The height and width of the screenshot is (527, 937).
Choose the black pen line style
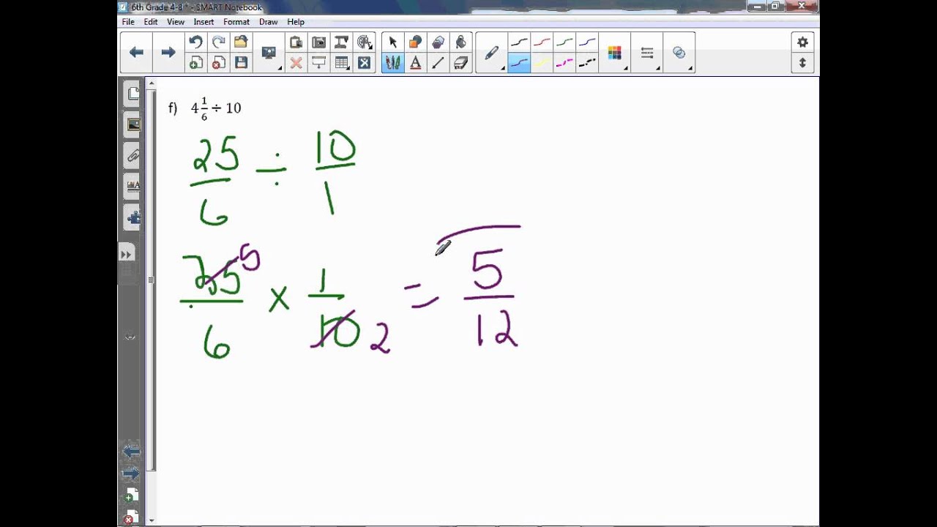(519, 42)
